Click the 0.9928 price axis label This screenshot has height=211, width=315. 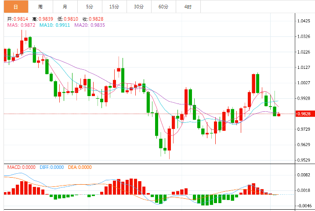pyautogui.click(x=304, y=98)
